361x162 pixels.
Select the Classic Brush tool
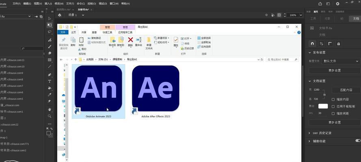point(50,47)
